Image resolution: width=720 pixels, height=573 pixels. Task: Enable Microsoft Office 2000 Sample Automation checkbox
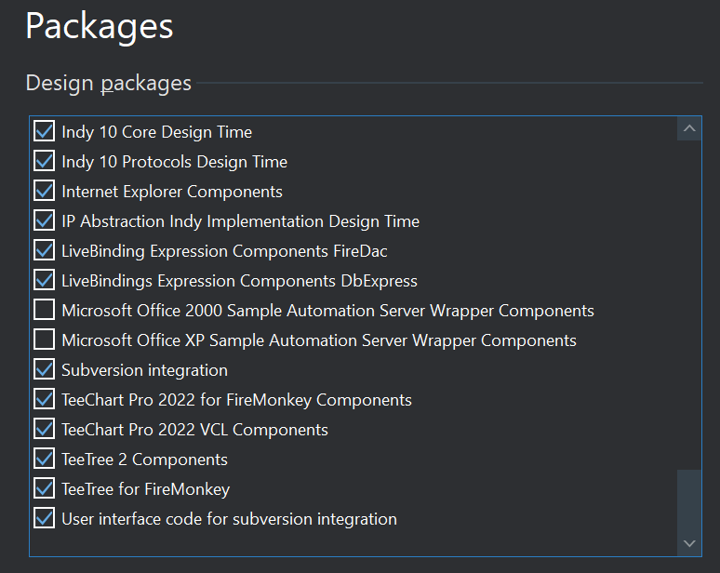click(44, 310)
